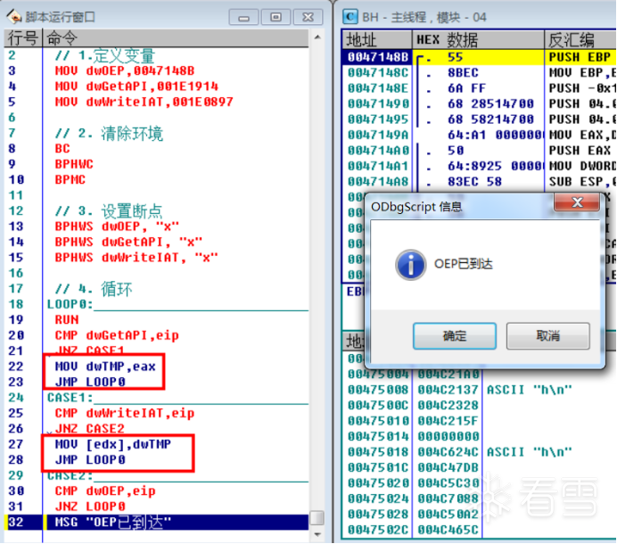617x544 pixels.
Task: Select disassembly address 00471490
Action: pos(378,104)
